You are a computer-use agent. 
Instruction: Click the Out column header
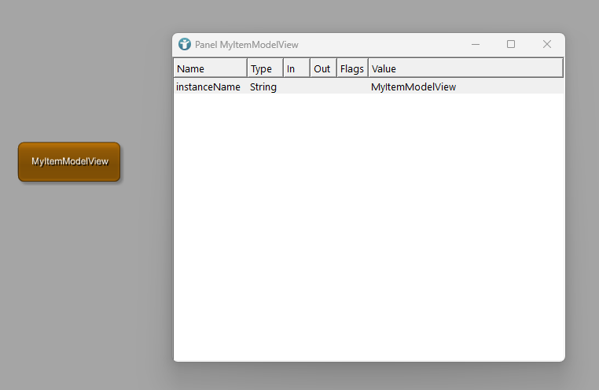(x=322, y=68)
